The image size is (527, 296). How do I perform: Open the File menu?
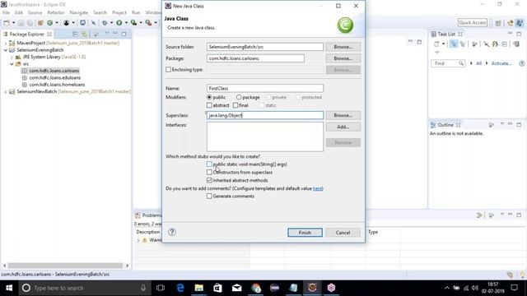click(6, 12)
